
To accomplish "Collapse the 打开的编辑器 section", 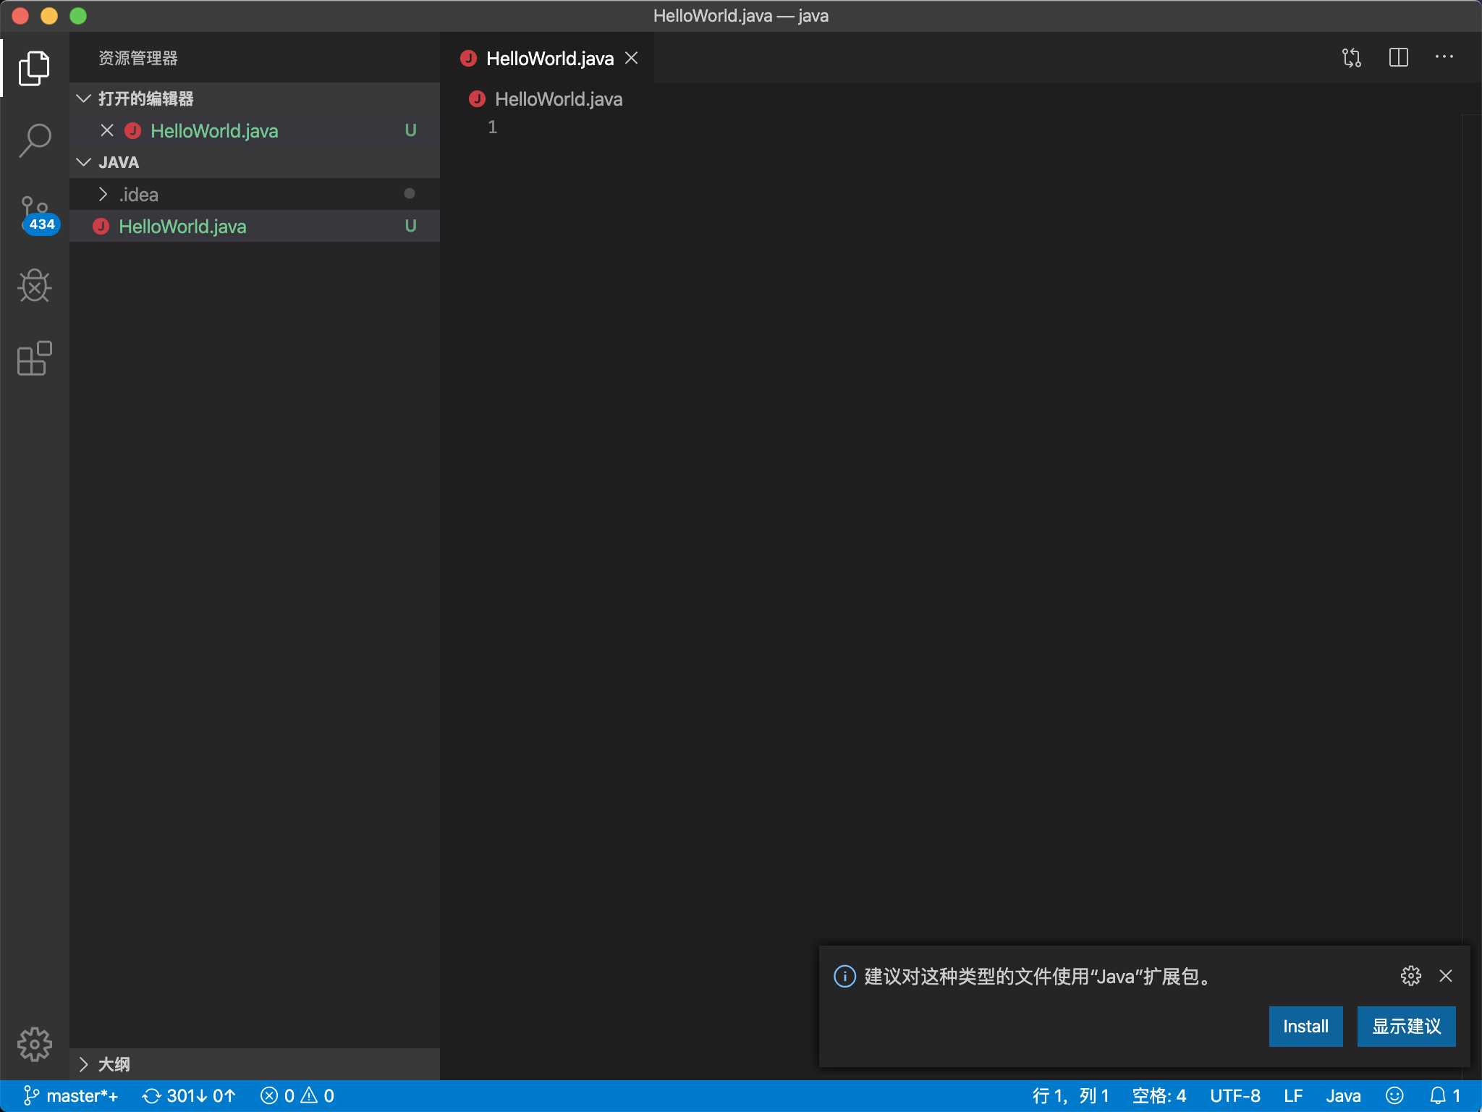I will [255, 98].
